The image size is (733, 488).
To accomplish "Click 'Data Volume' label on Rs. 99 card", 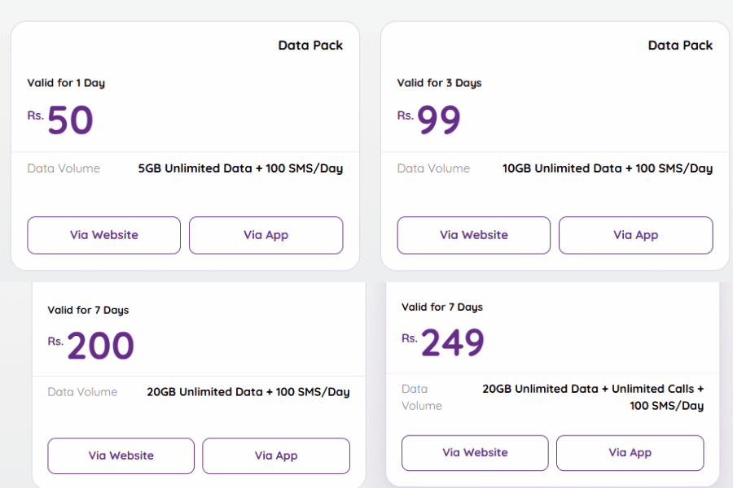I will coord(433,168).
